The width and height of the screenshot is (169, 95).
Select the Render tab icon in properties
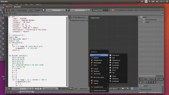point(145,82)
